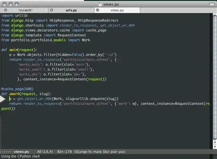This screenshot has height=159, width=217.
Task: Click the 'main' function name
Action: [13, 50]
